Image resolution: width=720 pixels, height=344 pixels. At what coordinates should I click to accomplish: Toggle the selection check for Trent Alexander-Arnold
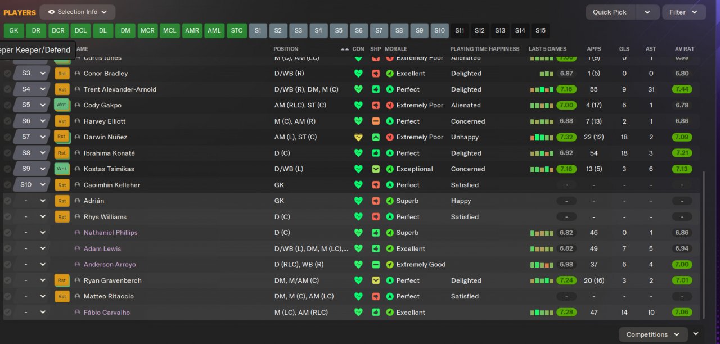click(7, 89)
